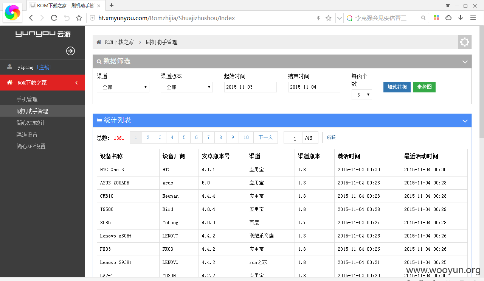Collapse ROM下载之家 sidebar menu arrow

(76, 83)
